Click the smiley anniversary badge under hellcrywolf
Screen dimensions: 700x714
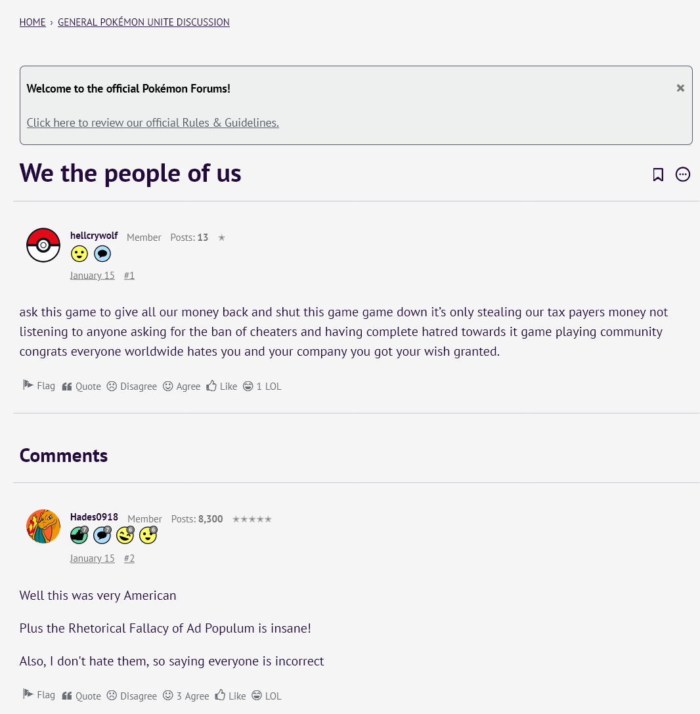79,253
